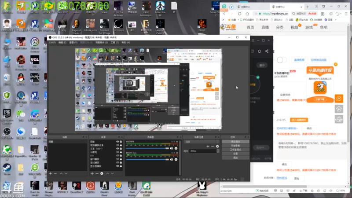The width and height of the screenshot is (352, 198).
Task: Go back with browser back arrow
Action: [x=224, y=14]
